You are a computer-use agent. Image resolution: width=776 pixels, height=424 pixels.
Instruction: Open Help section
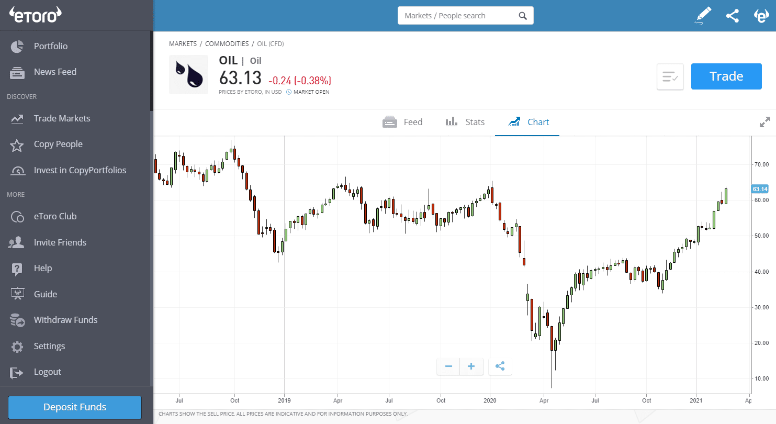tap(43, 268)
